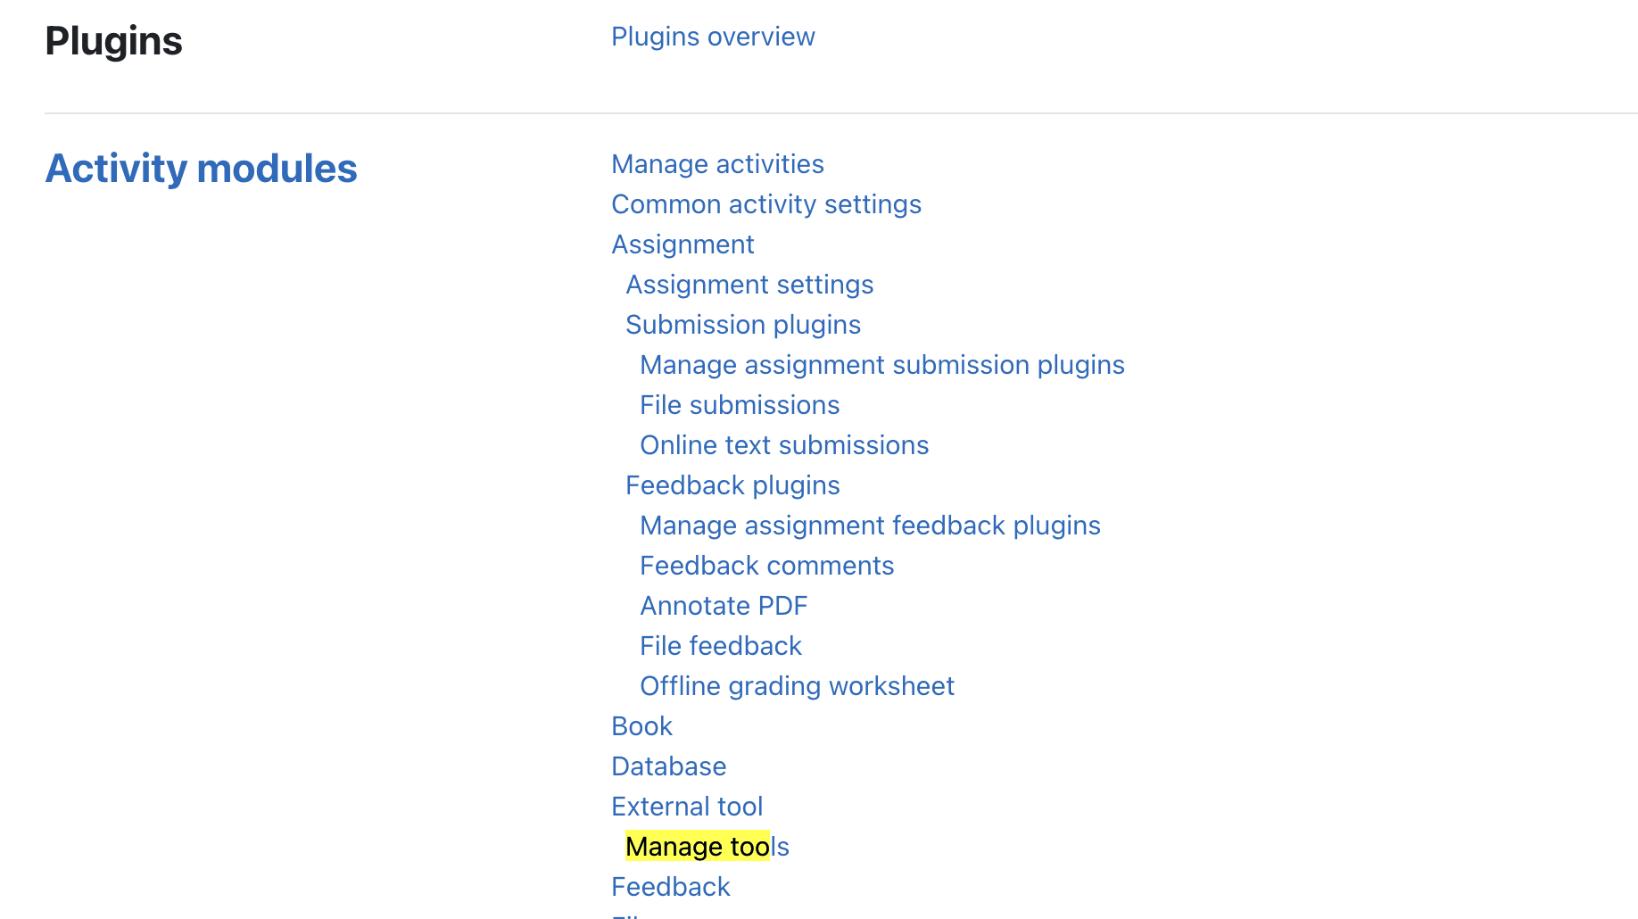The image size is (1638, 919).
Task: Open Manage assignment feedback plugins
Action: (870, 526)
